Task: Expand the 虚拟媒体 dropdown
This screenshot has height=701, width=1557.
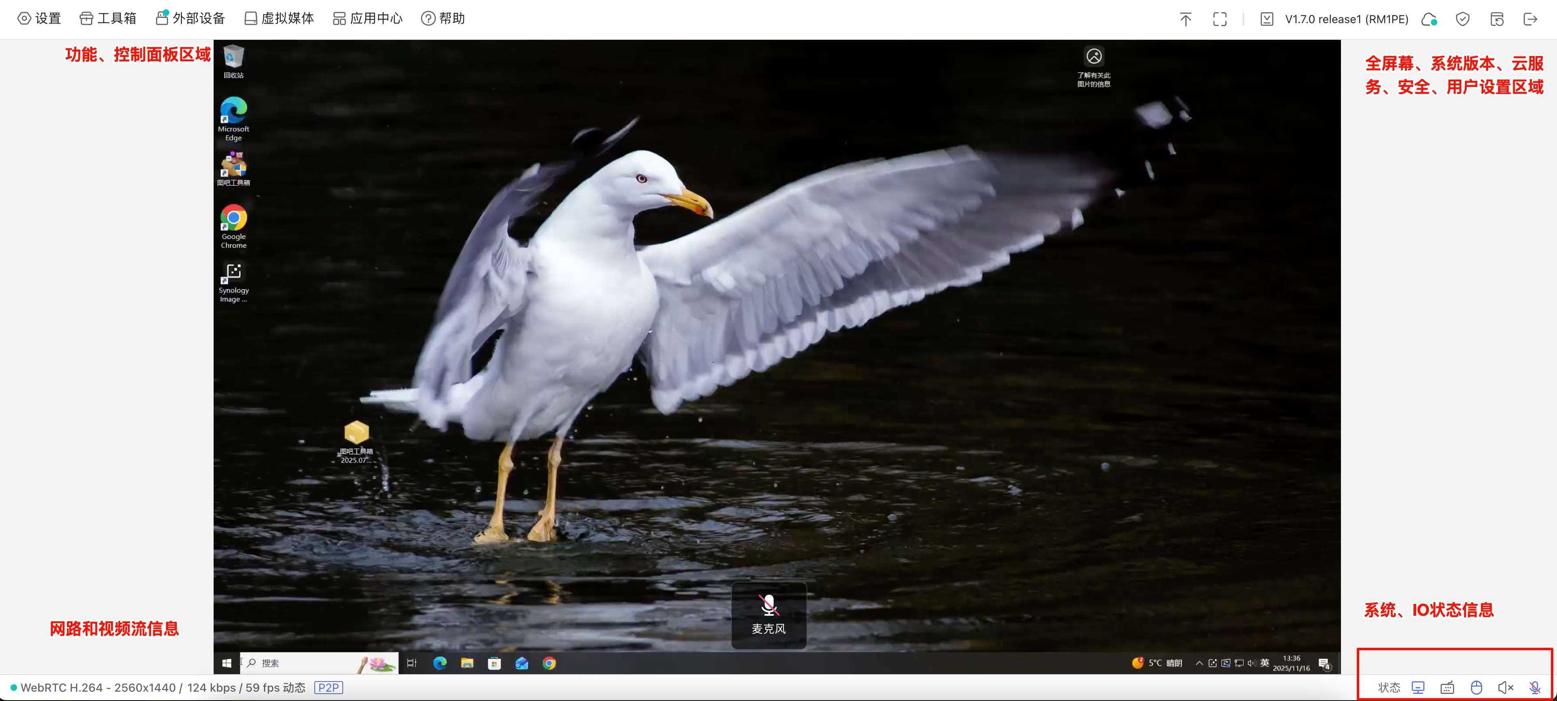Action: tap(279, 19)
